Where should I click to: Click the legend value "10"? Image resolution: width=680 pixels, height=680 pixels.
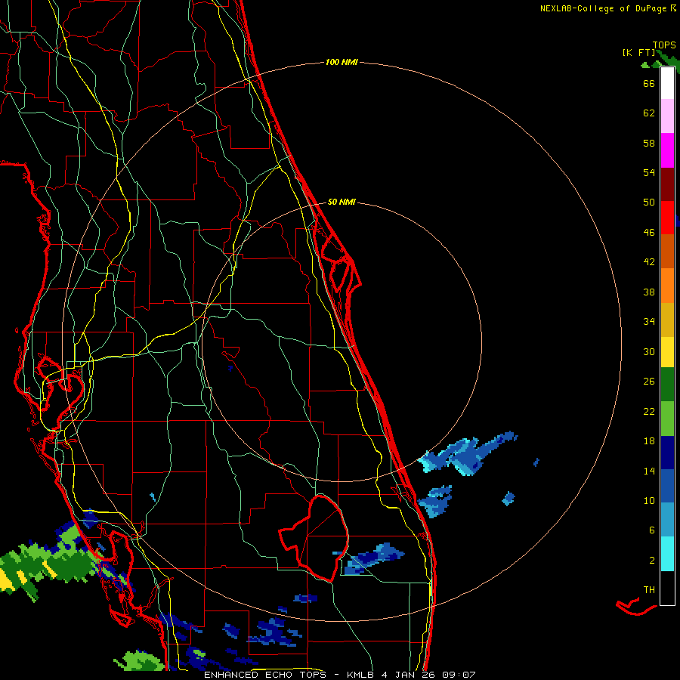pos(649,501)
